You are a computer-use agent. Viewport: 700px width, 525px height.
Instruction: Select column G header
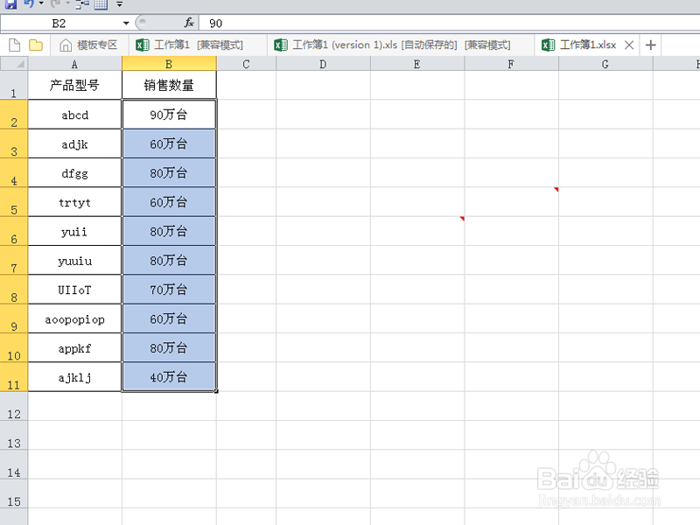click(605, 64)
